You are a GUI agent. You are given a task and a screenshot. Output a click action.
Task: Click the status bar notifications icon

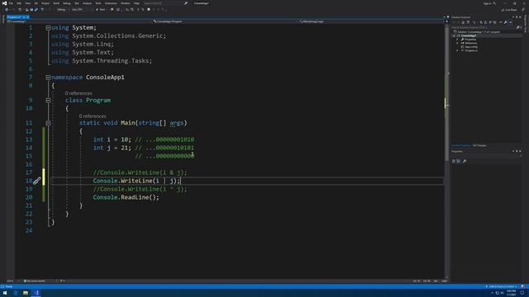click(x=523, y=286)
